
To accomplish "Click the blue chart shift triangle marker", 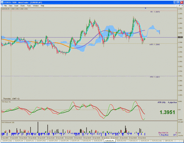I will 145,8.
